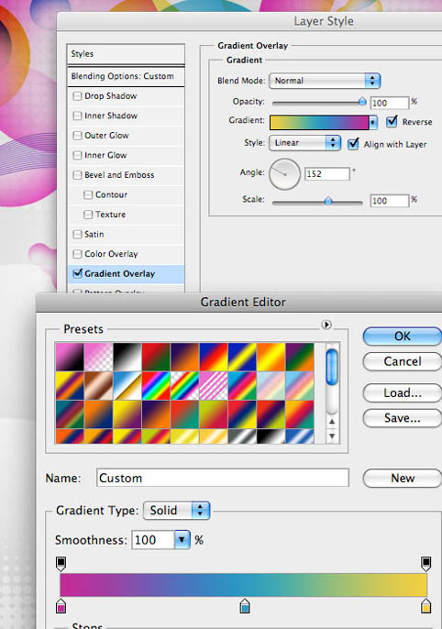Enable the Inner Shadow checkbox
Screen dimensions: 442x629
click(x=77, y=116)
